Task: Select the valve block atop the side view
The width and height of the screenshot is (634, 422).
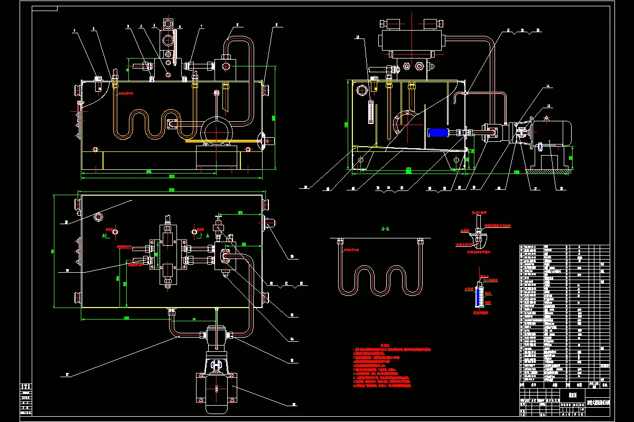Action: (412, 41)
